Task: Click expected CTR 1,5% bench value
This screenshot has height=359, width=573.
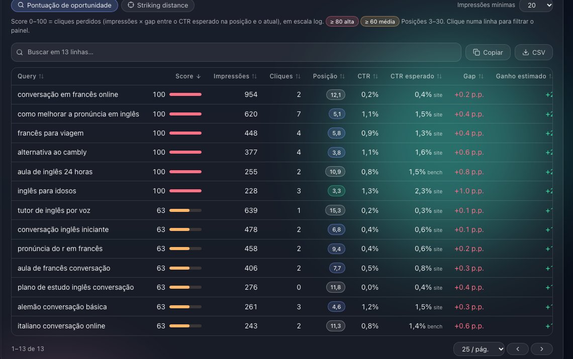Action: tap(425, 172)
